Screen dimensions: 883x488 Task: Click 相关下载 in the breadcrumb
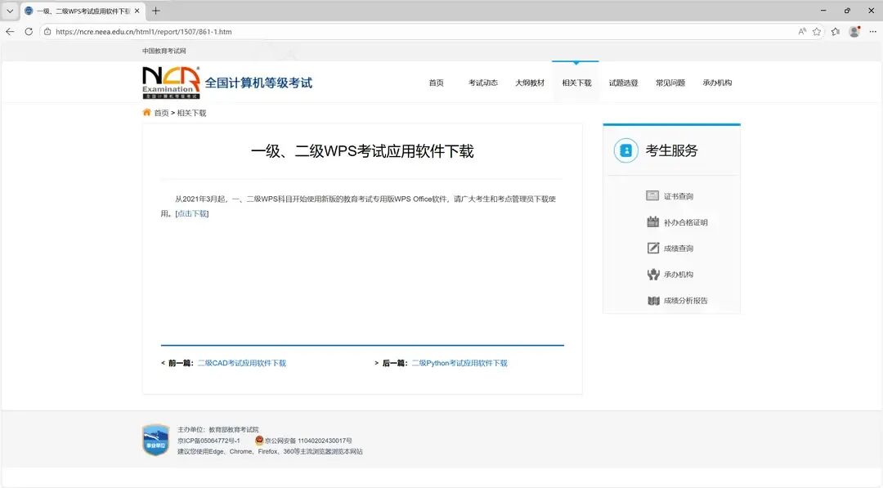click(191, 113)
